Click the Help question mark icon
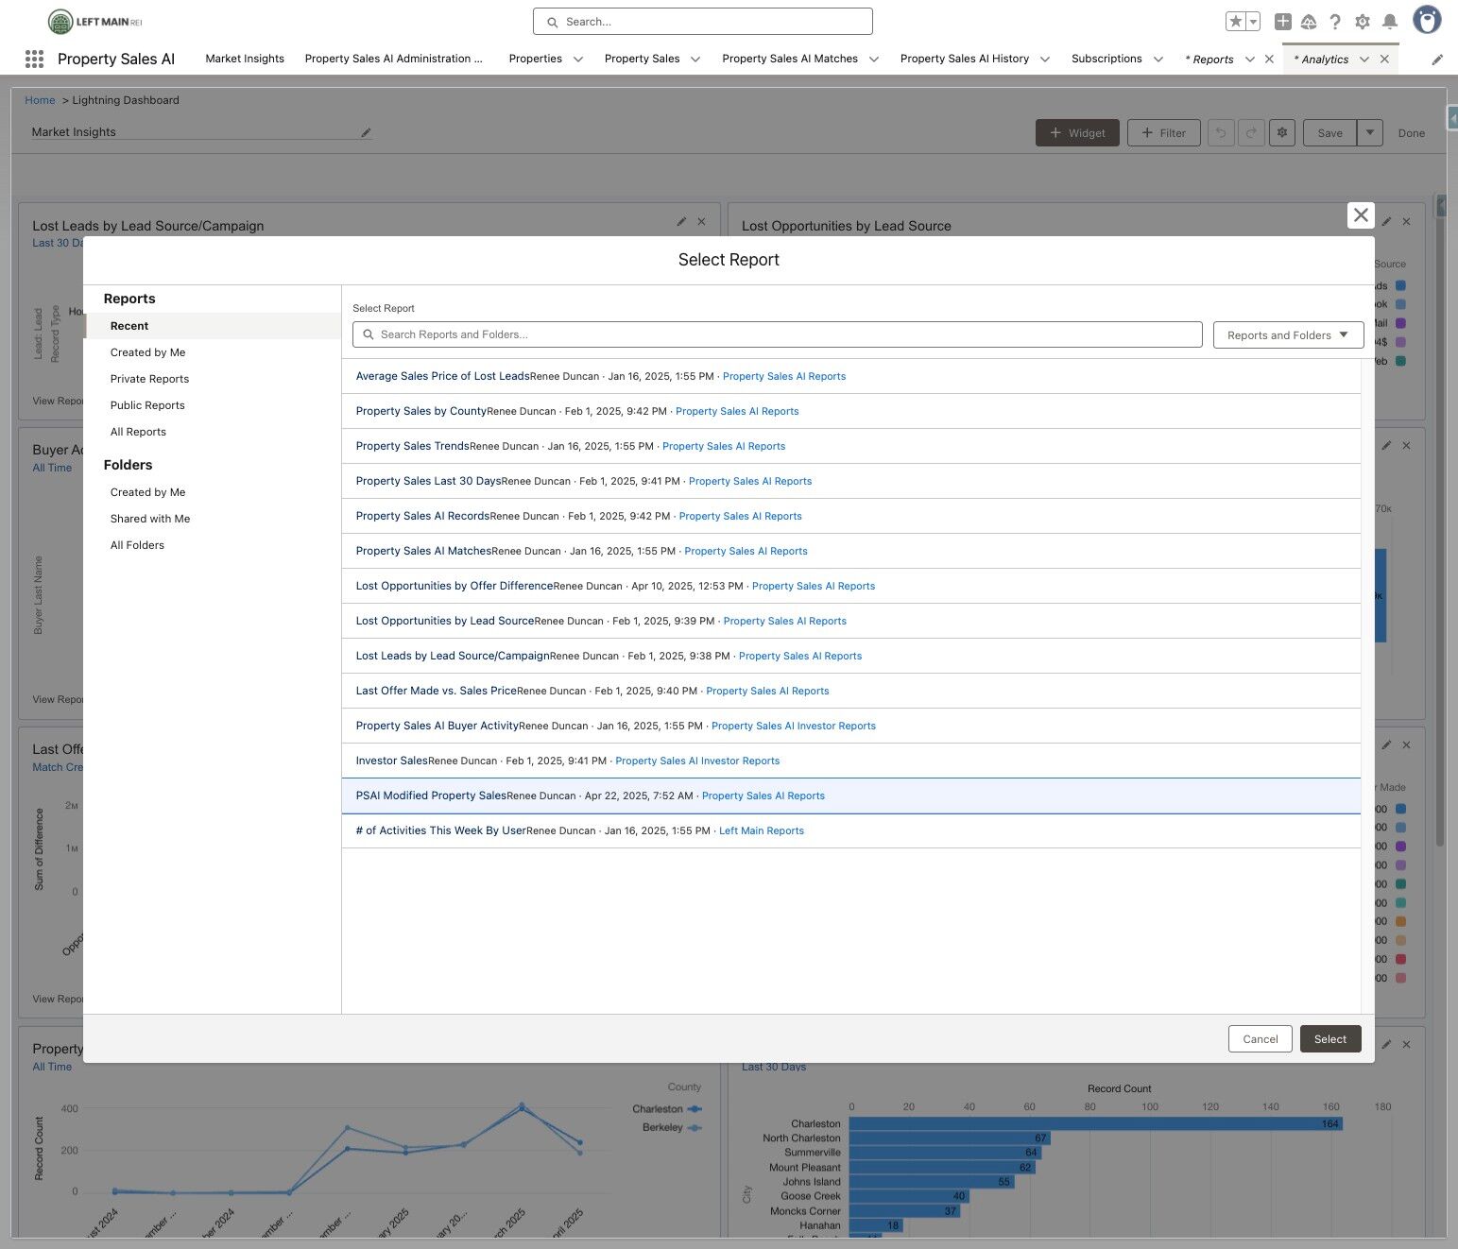 point(1335,22)
